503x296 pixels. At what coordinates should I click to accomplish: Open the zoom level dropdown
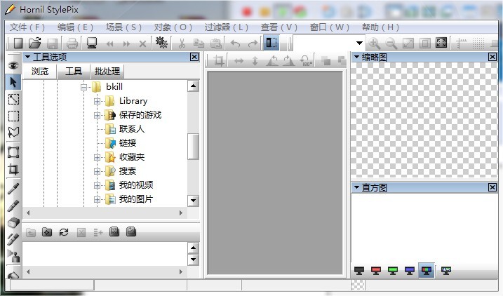[359, 43]
